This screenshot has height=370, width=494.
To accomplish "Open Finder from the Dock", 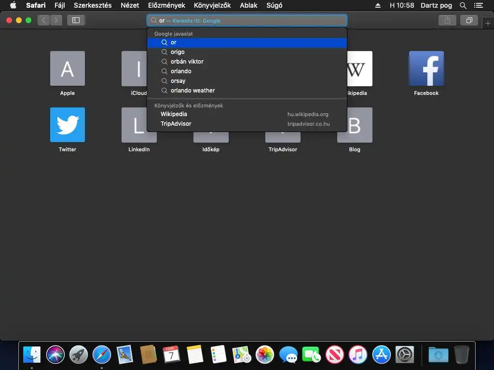I will 32,355.
